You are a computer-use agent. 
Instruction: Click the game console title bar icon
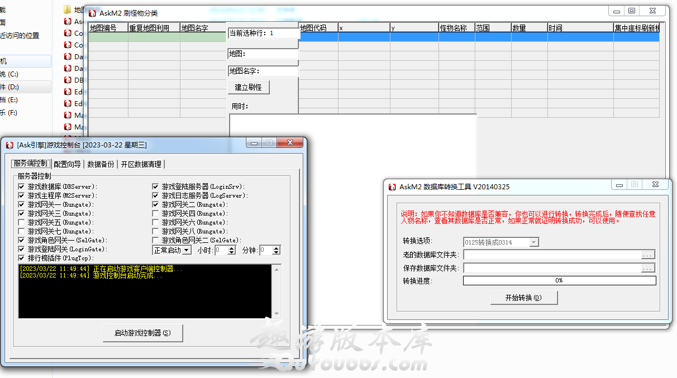tap(9, 145)
